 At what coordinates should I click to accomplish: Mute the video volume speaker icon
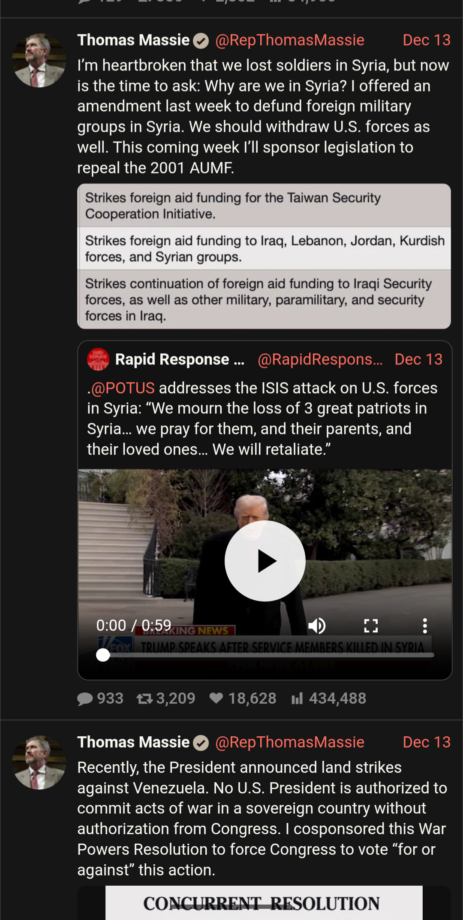[317, 625]
